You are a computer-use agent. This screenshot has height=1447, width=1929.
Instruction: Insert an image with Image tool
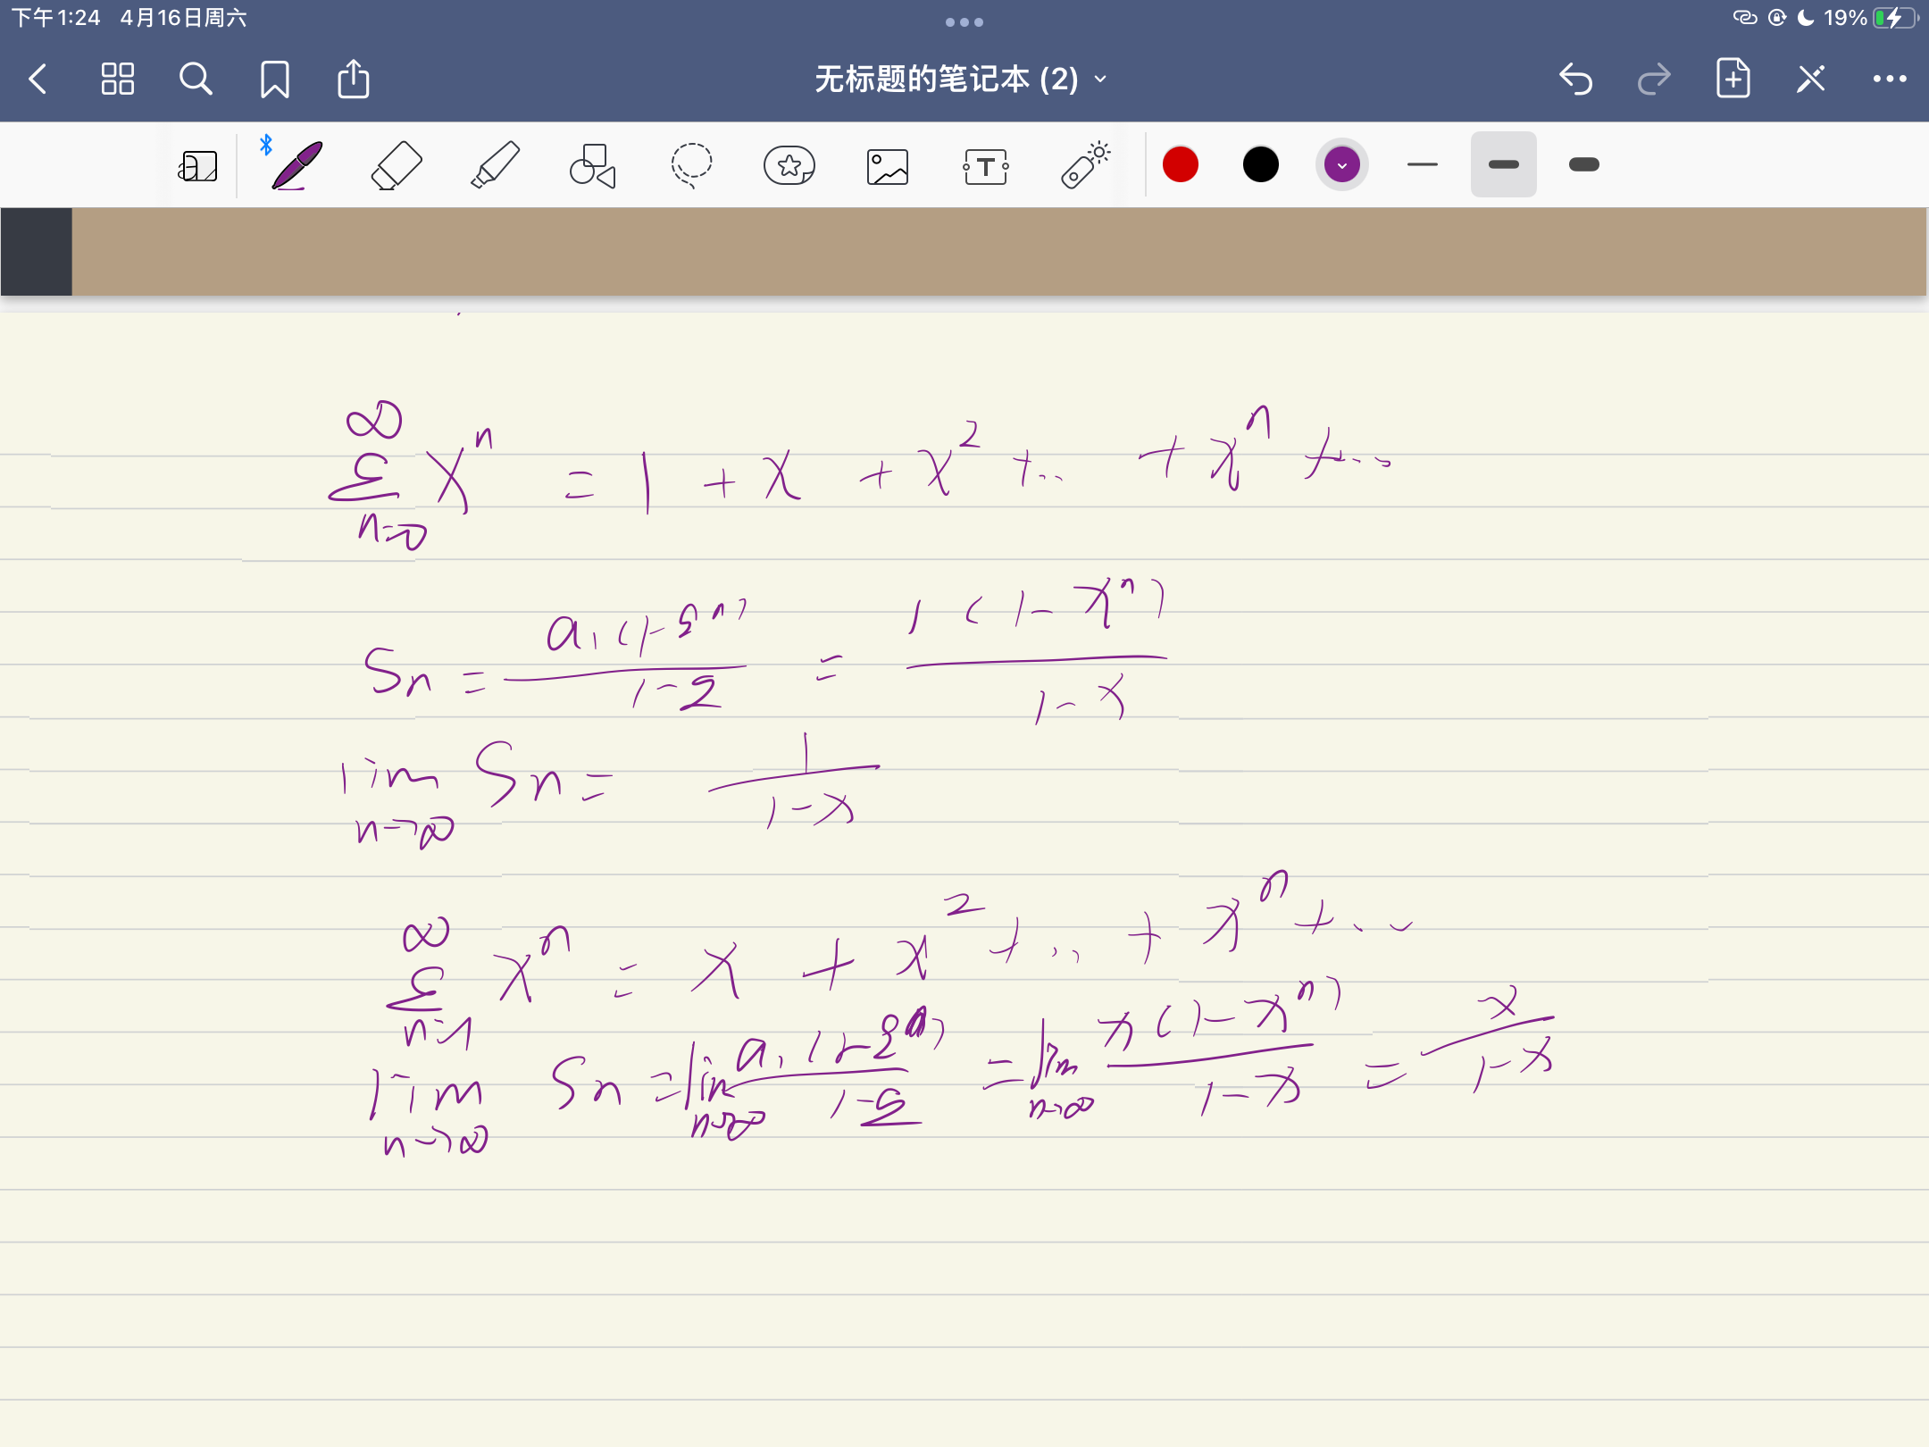point(888,166)
